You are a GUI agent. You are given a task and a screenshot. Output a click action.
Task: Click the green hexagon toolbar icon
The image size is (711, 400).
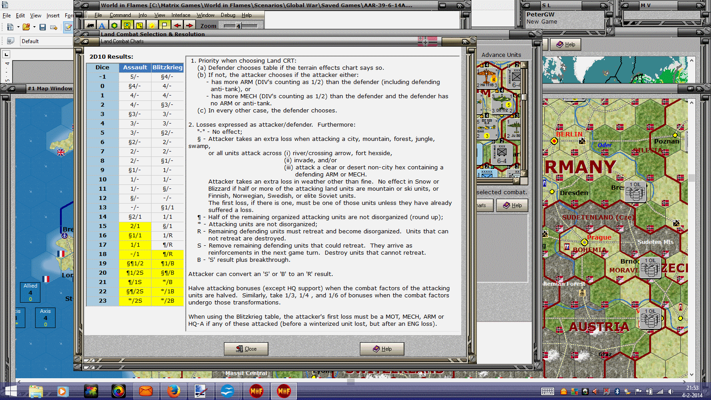pyautogui.click(x=115, y=26)
